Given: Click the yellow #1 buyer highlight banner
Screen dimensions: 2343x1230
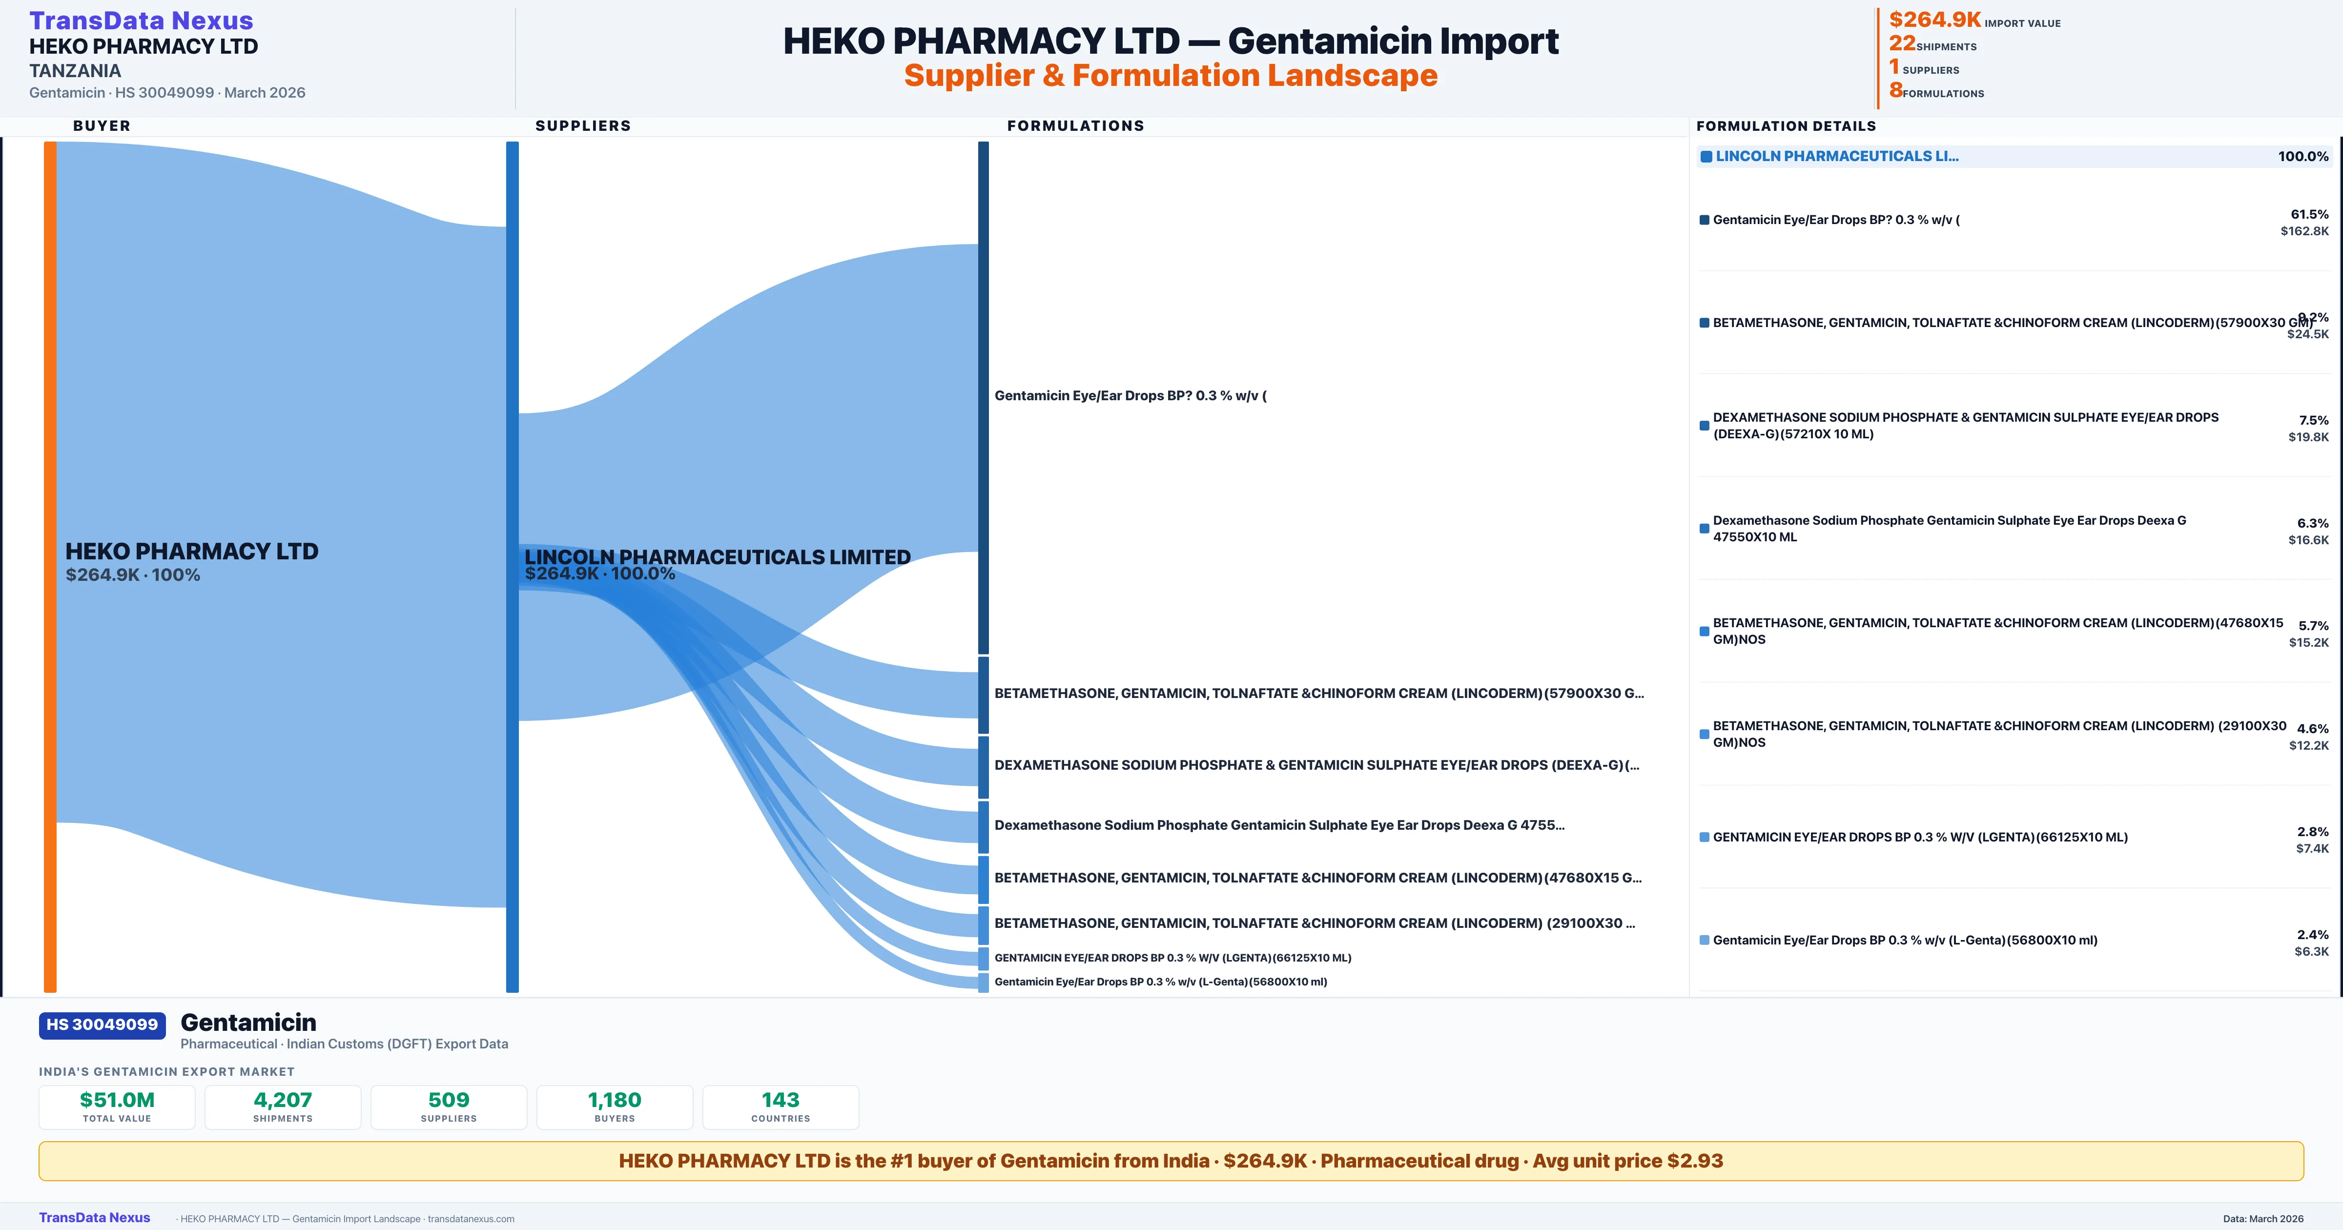Looking at the screenshot, I should [1171, 1161].
